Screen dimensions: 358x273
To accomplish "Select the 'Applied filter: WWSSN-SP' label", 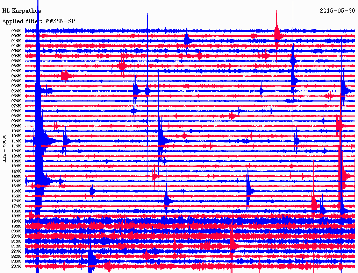I will [38, 21].
